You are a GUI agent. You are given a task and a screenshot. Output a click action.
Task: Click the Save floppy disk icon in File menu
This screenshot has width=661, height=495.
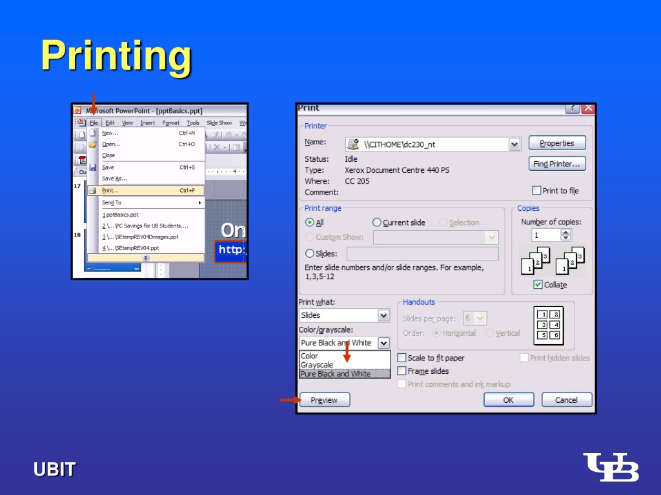point(93,167)
